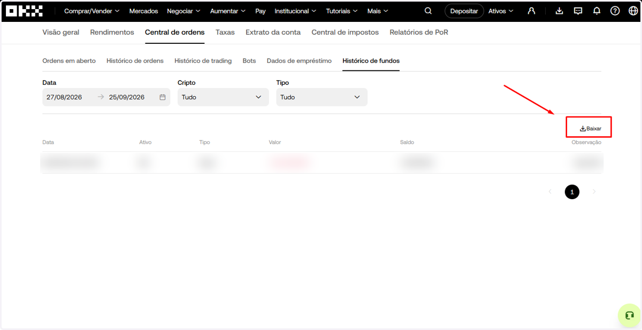
Task: Switch to Taxas tab
Action: pyautogui.click(x=225, y=32)
